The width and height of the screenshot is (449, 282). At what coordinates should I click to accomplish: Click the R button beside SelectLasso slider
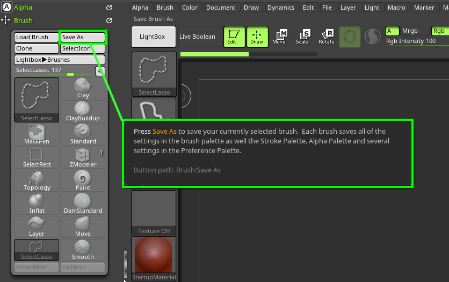pos(100,71)
